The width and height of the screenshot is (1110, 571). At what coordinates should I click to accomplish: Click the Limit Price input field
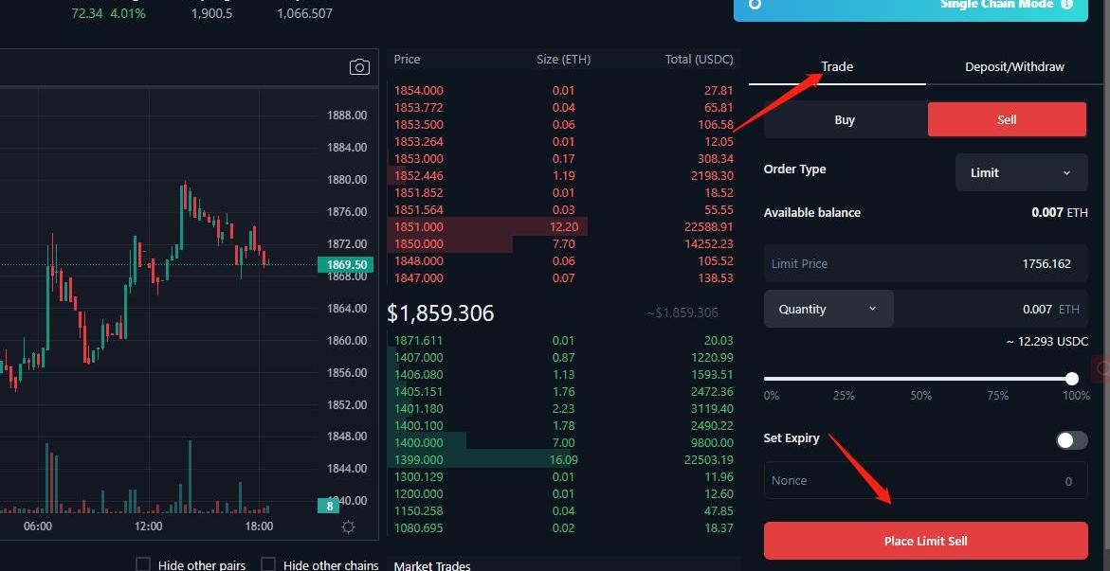pos(925,264)
